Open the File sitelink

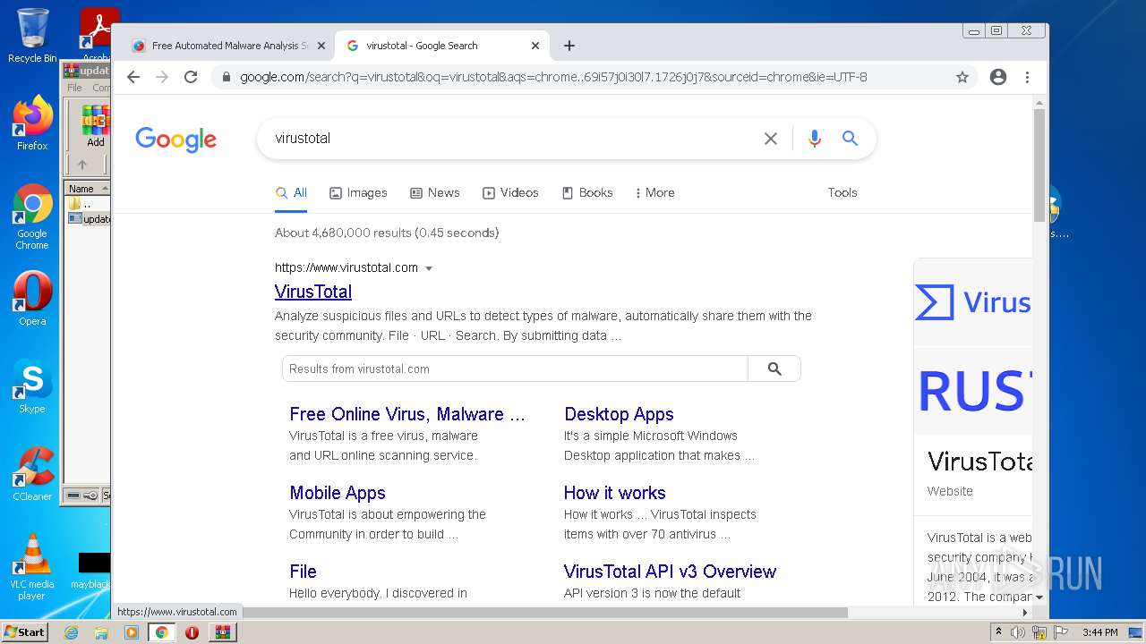(x=303, y=572)
